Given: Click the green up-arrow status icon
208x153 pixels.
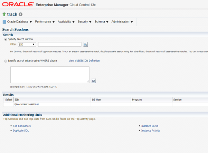Looking at the screenshot, I should tap(4, 14).
